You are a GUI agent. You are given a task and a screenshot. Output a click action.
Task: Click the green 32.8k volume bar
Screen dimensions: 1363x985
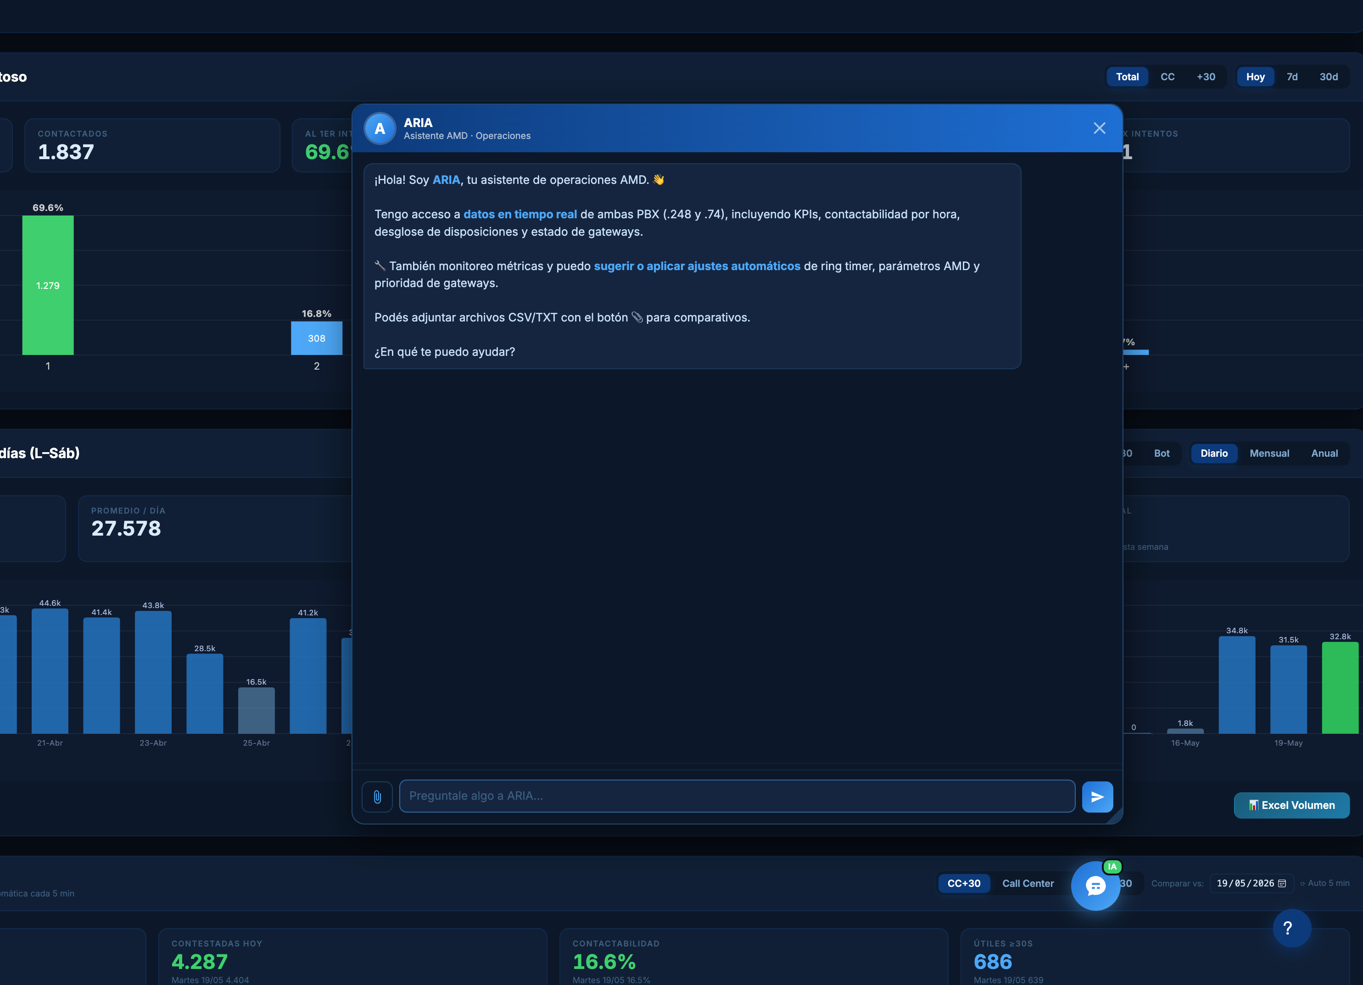tap(1340, 688)
